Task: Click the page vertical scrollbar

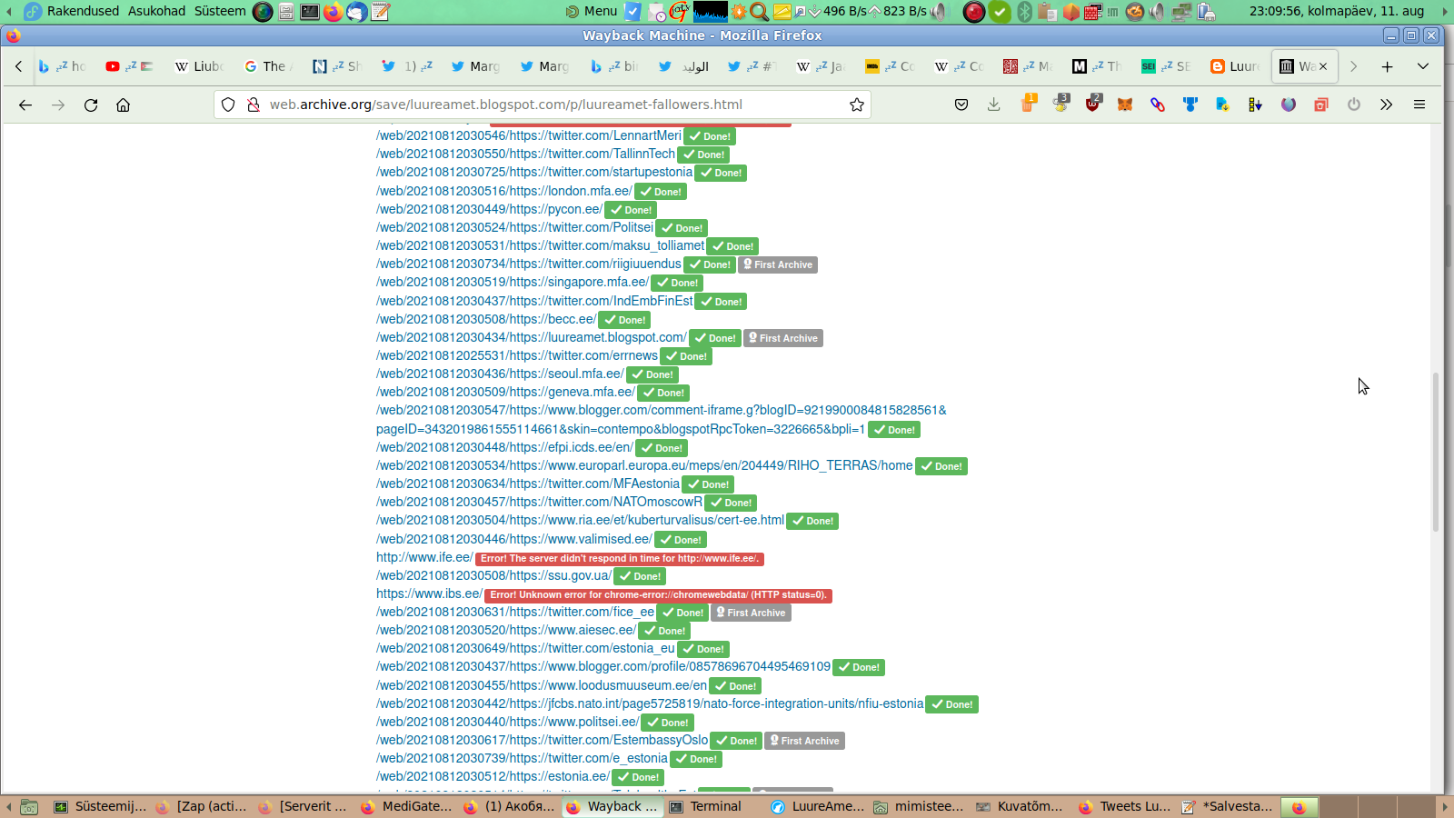Action: point(1436,454)
